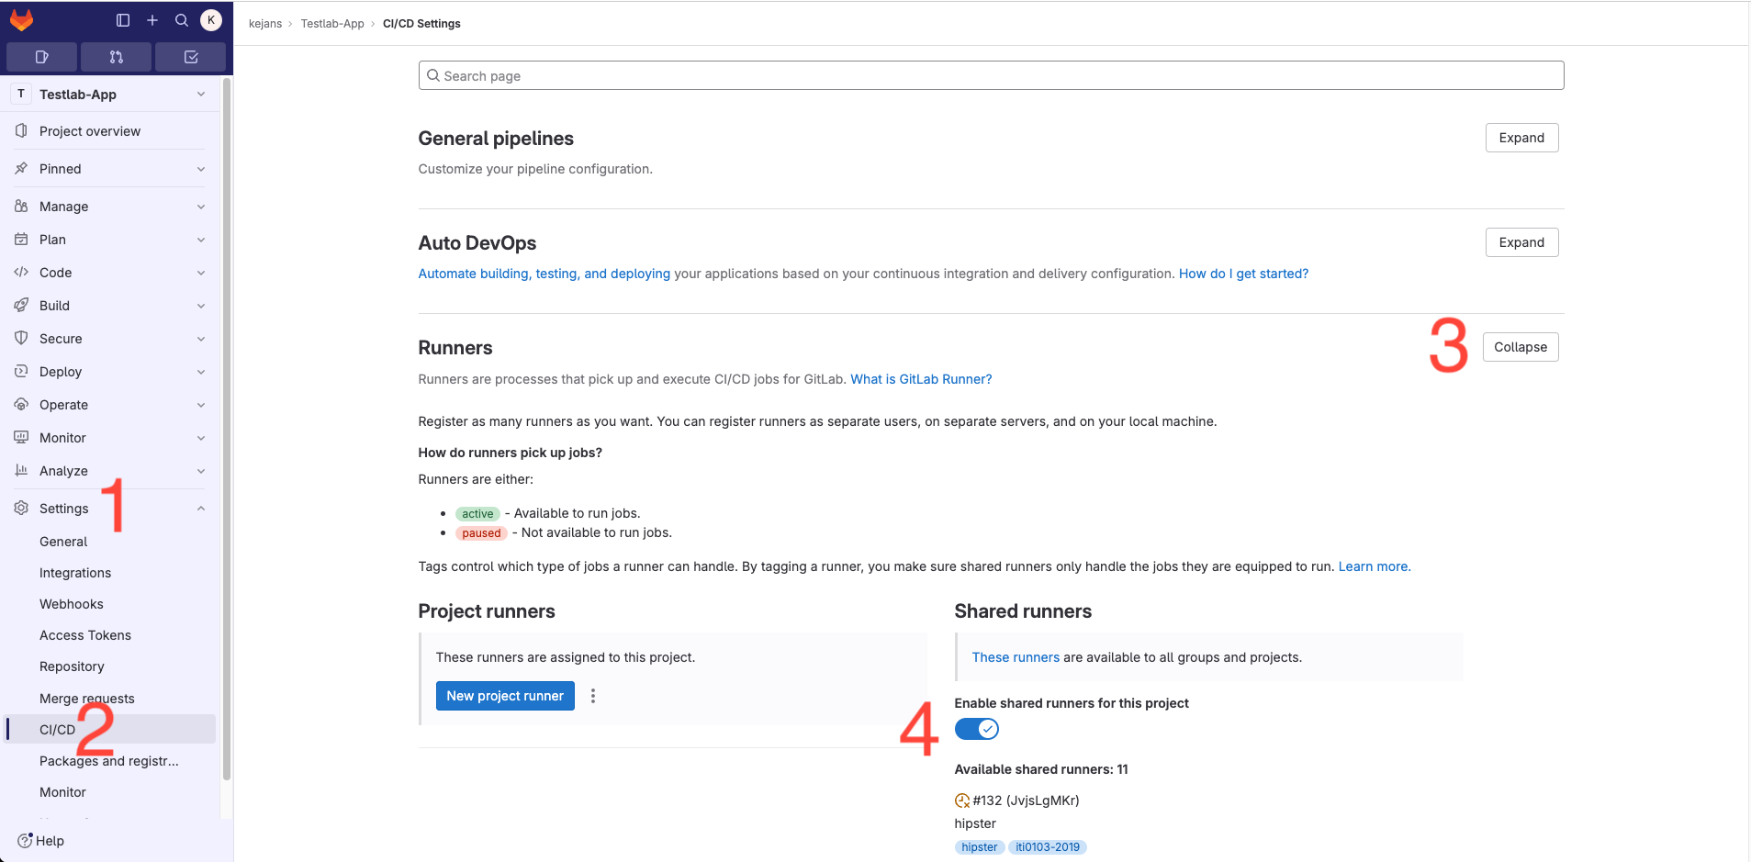Click the Analyze chart icon

click(x=21, y=471)
